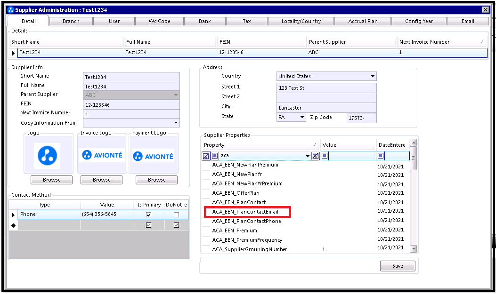The width and height of the screenshot is (496, 294).
Task: Click the Phone row selector arrow in Contact Method
Action: pyautogui.click(x=13, y=215)
